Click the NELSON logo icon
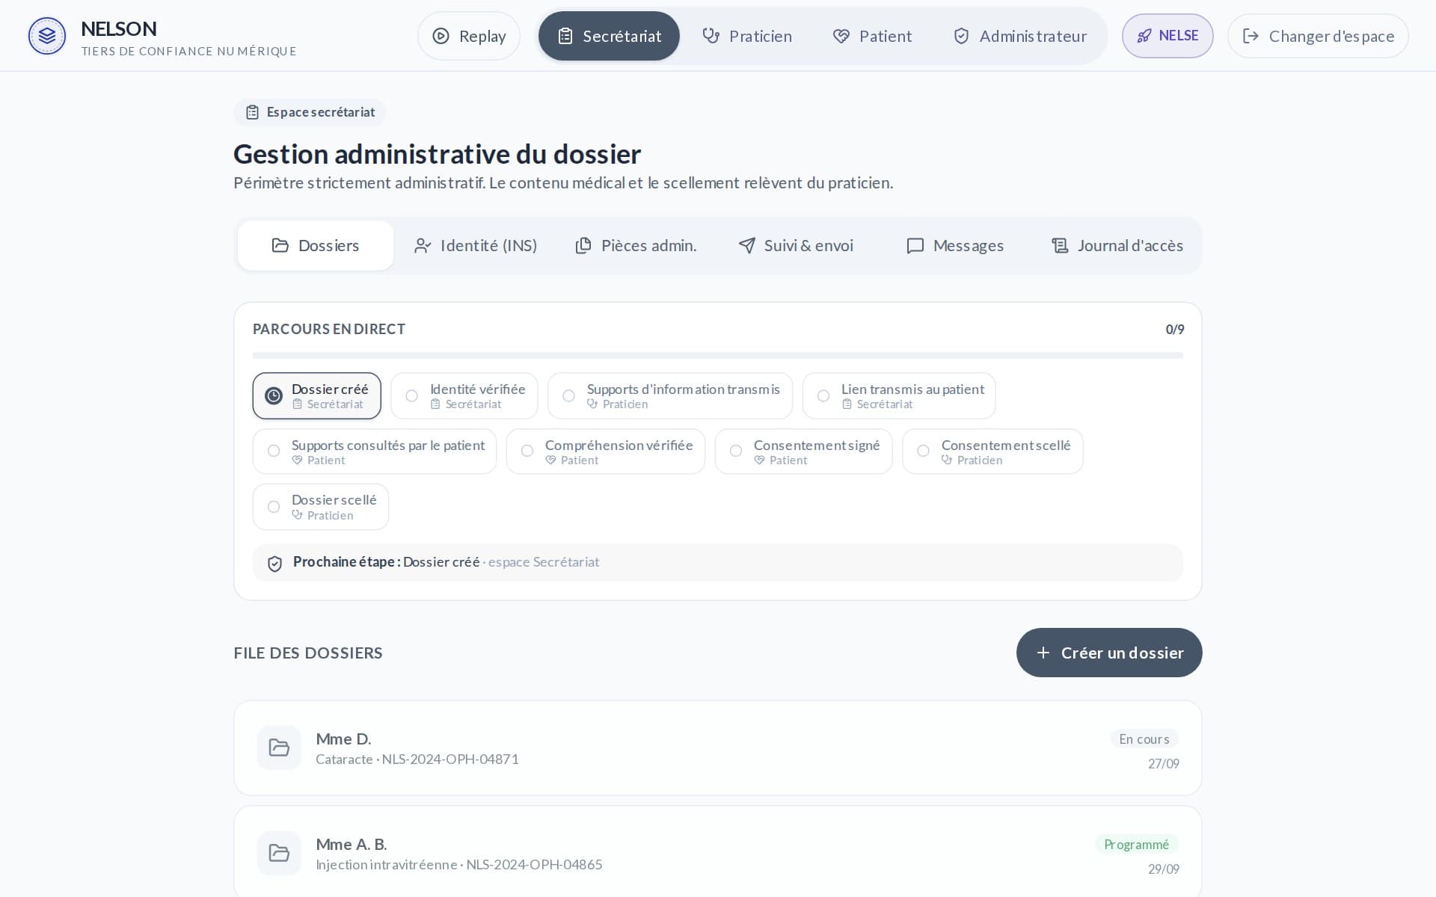The width and height of the screenshot is (1436, 897). [x=47, y=36]
